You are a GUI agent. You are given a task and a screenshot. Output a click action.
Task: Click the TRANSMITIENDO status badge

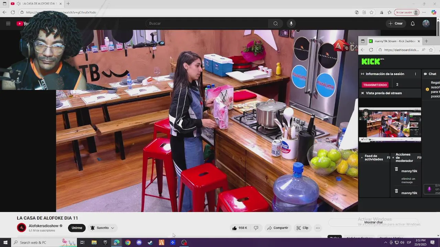click(375, 85)
